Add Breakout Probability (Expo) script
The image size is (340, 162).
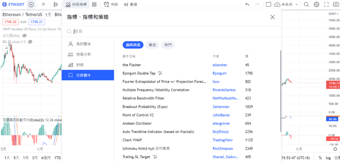(x=145, y=107)
